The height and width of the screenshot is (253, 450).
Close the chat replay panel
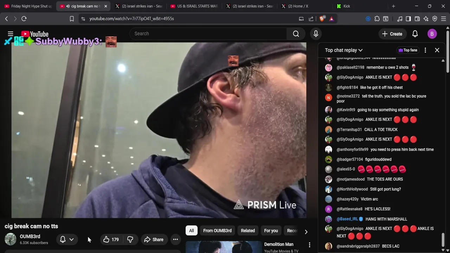pos(437,50)
